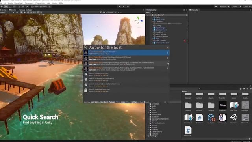Select the Scripts folder in Project tree
Image resolution: width=252 pixels, height=142 pixels.
click(x=154, y=127)
